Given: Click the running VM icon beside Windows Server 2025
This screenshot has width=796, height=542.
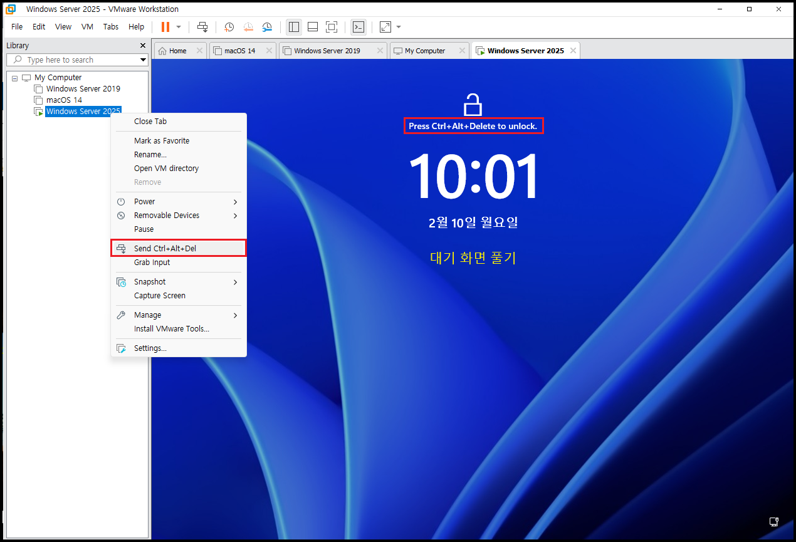Looking at the screenshot, I should pyautogui.click(x=39, y=112).
